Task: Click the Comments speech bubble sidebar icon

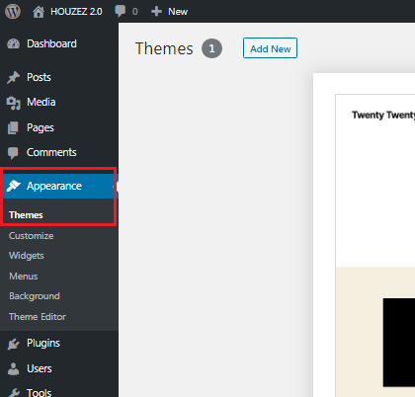Action: [x=13, y=153]
